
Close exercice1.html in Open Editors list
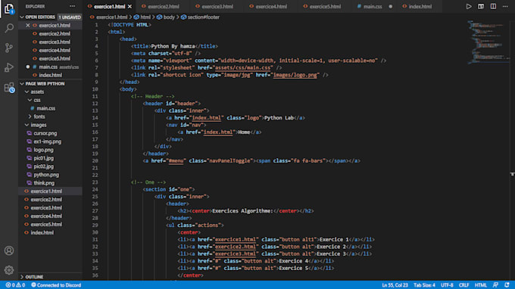click(x=27, y=25)
